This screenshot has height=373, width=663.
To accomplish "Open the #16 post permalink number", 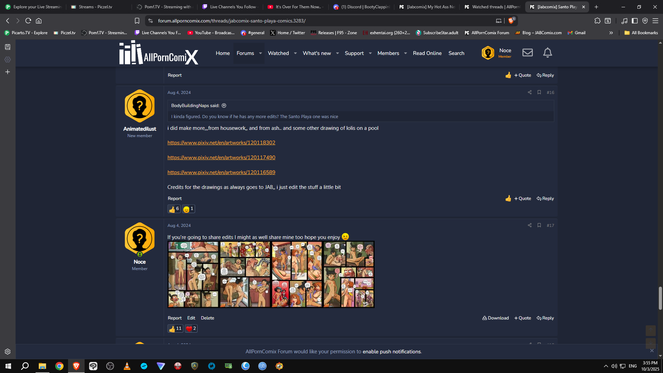I will tap(550, 93).
